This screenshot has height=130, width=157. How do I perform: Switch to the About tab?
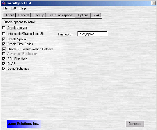tap(9, 15)
